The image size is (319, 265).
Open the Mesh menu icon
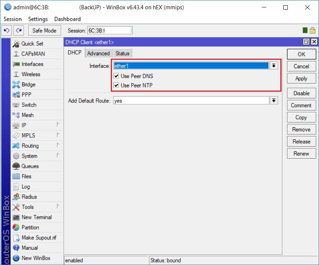[x=16, y=115]
